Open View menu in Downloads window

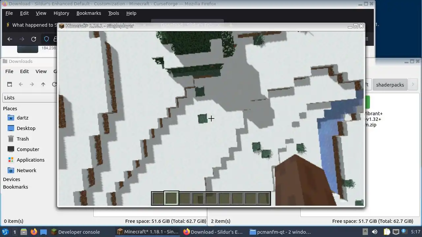point(41,71)
